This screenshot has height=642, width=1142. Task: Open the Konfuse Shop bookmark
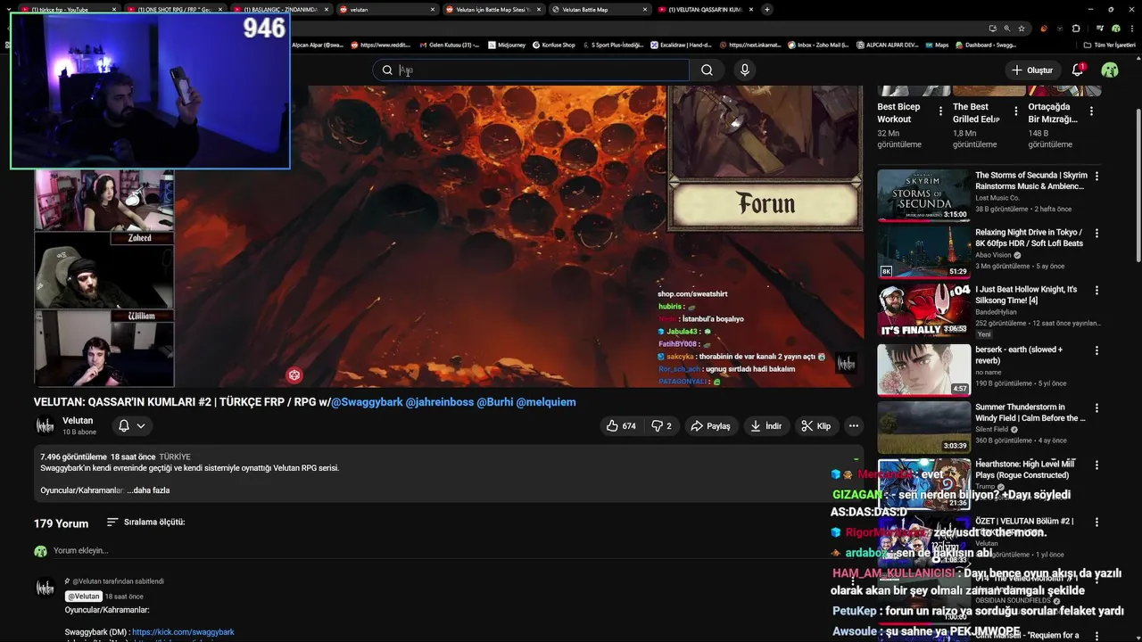554,45
